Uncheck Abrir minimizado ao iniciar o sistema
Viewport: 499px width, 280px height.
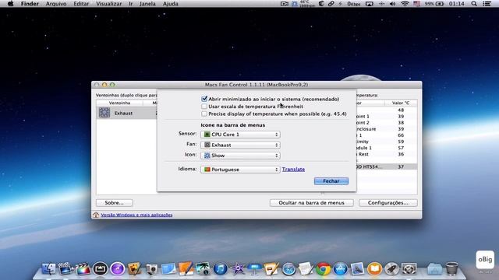coord(204,99)
